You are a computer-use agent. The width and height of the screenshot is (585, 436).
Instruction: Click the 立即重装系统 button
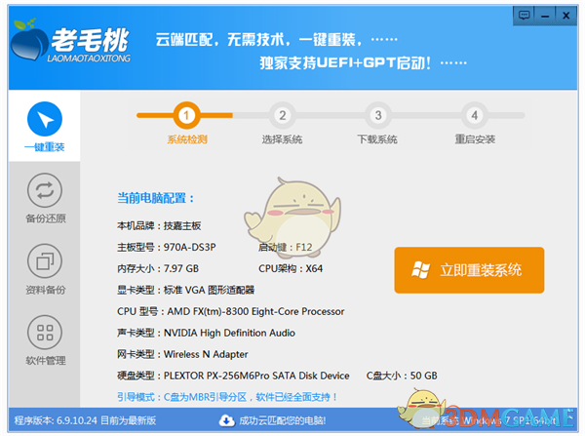pos(469,270)
